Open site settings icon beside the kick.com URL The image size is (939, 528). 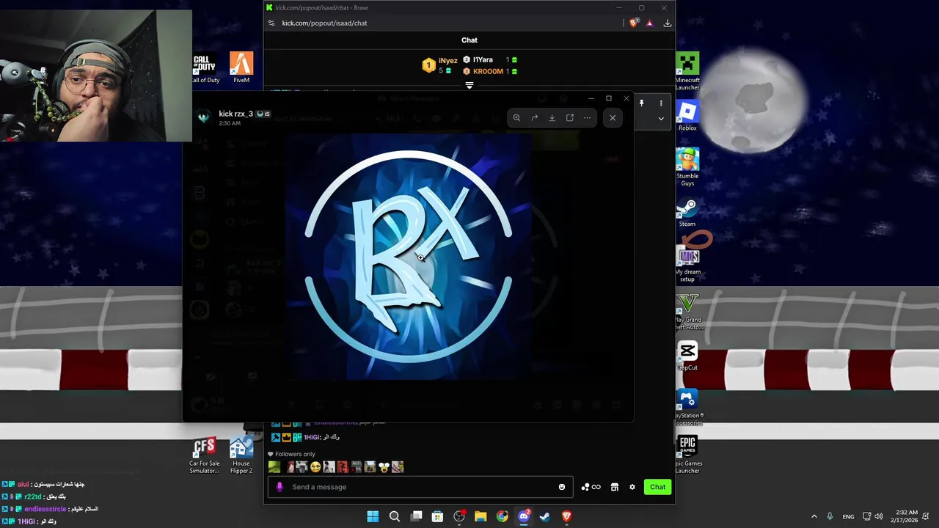[x=271, y=23]
